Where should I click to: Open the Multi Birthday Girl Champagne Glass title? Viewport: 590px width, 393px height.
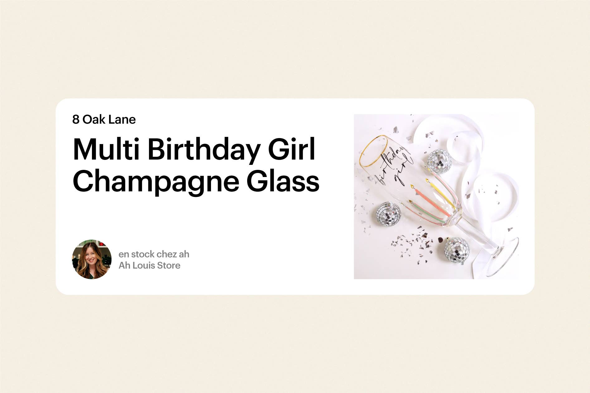(x=196, y=165)
